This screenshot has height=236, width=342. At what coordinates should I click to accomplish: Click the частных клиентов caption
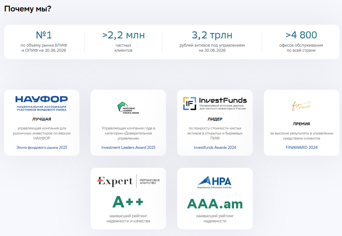(124, 48)
